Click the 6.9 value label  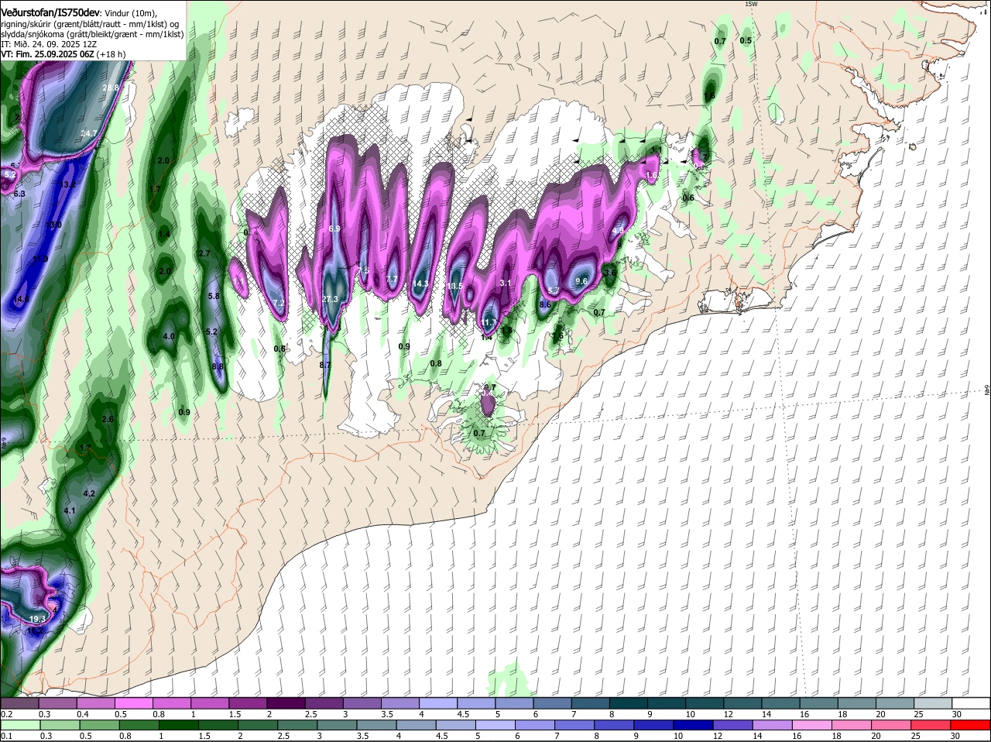pyautogui.click(x=334, y=229)
